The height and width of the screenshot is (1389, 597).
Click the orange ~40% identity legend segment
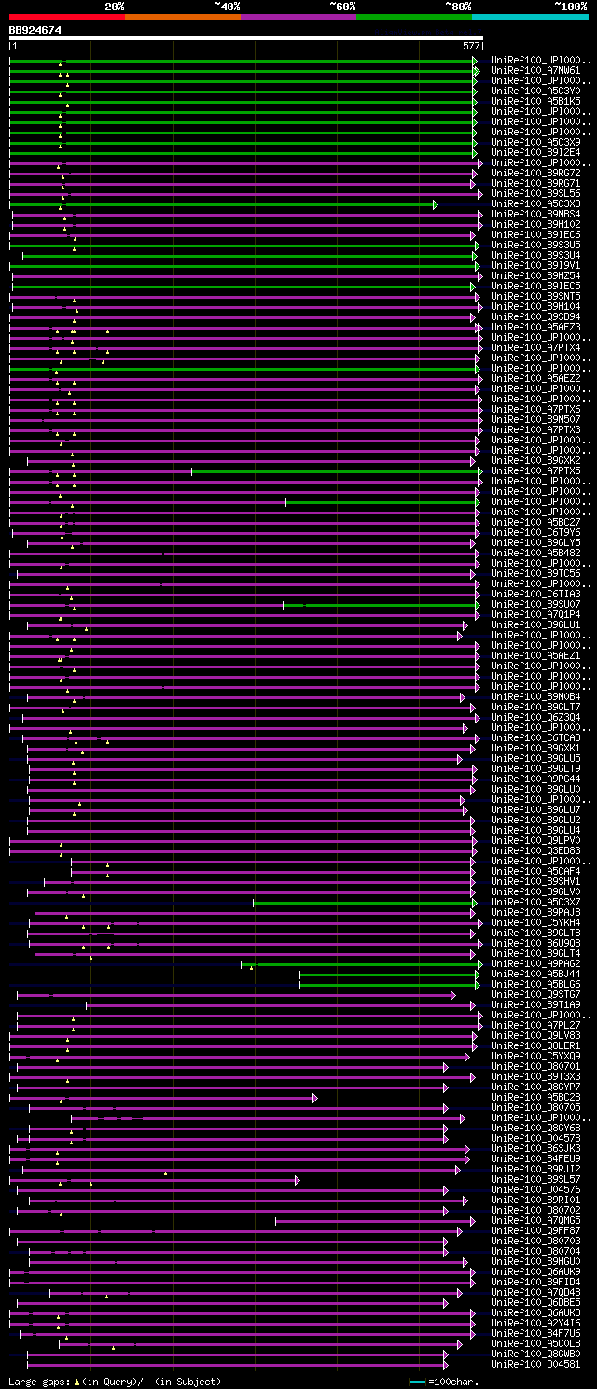[182, 16]
